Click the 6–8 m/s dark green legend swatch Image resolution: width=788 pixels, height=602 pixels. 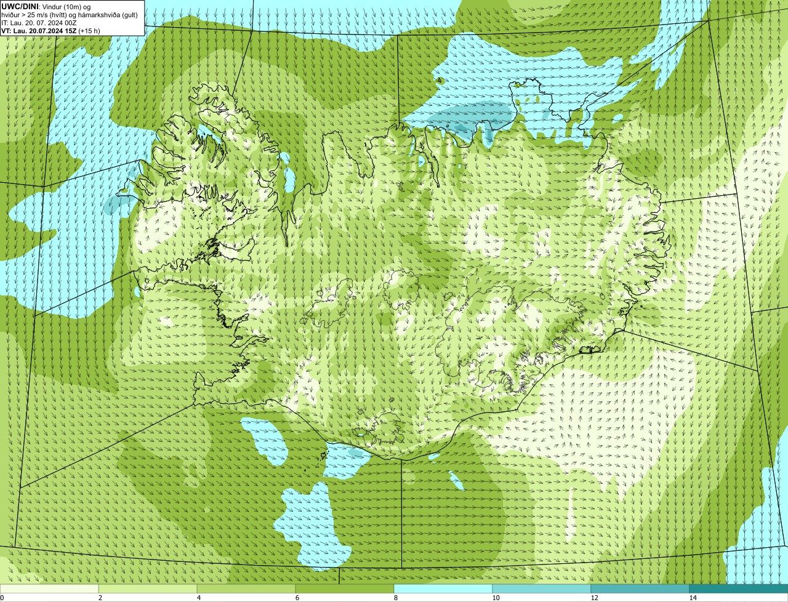coord(345,588)
